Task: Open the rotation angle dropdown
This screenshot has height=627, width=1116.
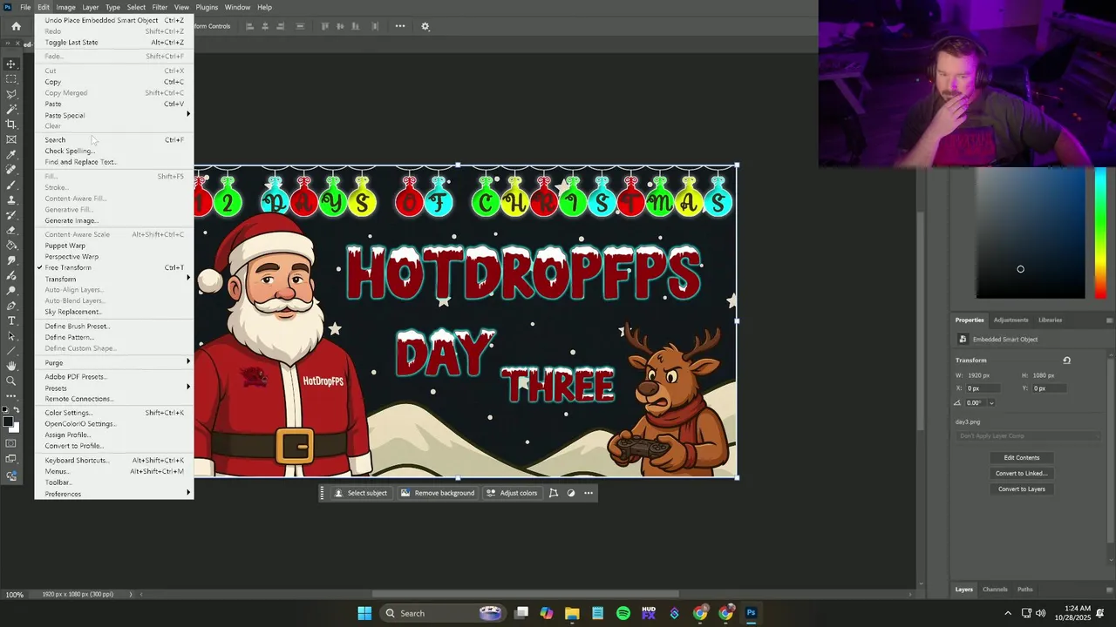Action: tap(991, 402)
